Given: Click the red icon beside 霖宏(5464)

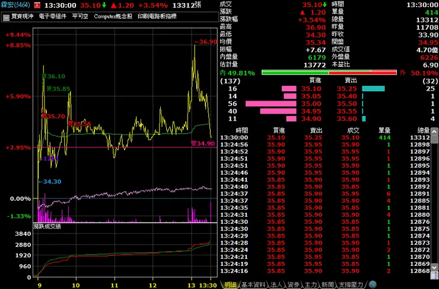Looking at the screenshot, I should tap(37, 5).
